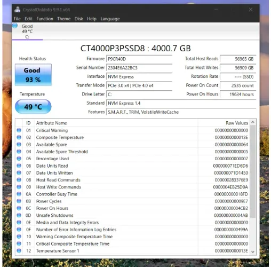Click the CrystalDiskInfo app icon in title bar
The image size is (271, 267).
[17, 10]
